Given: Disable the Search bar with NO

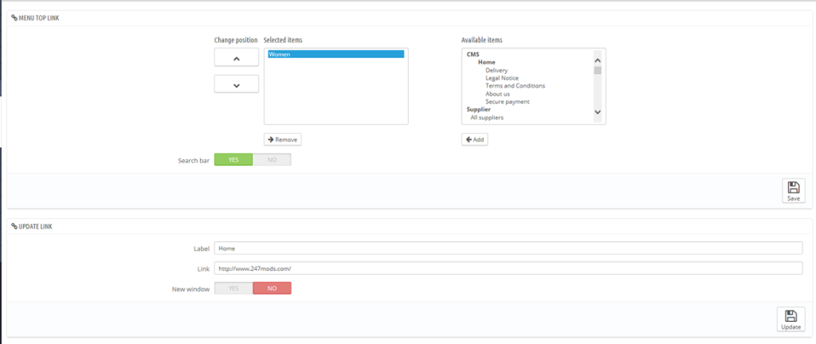Looking at the screenshot, I should (x=272, y=159).
